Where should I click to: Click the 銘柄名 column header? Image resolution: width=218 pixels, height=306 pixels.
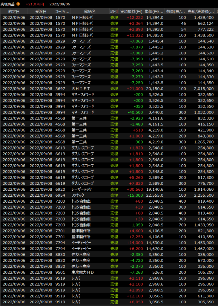point(90,12)
